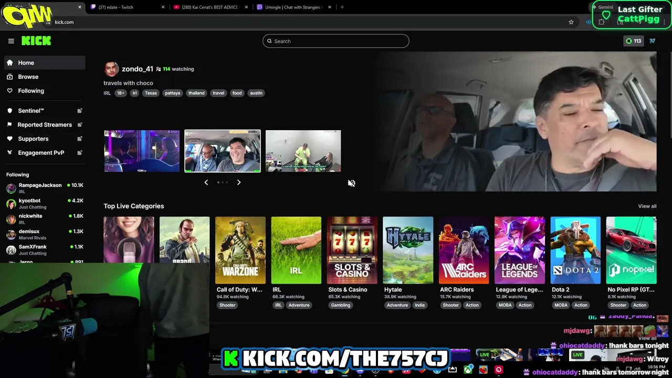Click demisux's avatar in Following

pyautogui.click(x=11, y=235)
